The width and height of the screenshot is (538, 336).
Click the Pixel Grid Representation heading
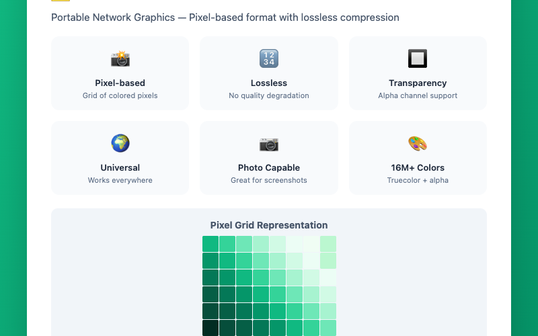click(268, 225)
